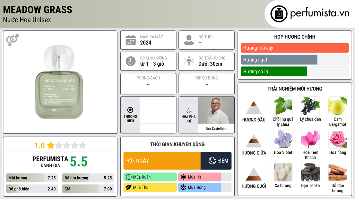
Task: Click the Dưới 30cm value
Action: [x=210, y=64]
